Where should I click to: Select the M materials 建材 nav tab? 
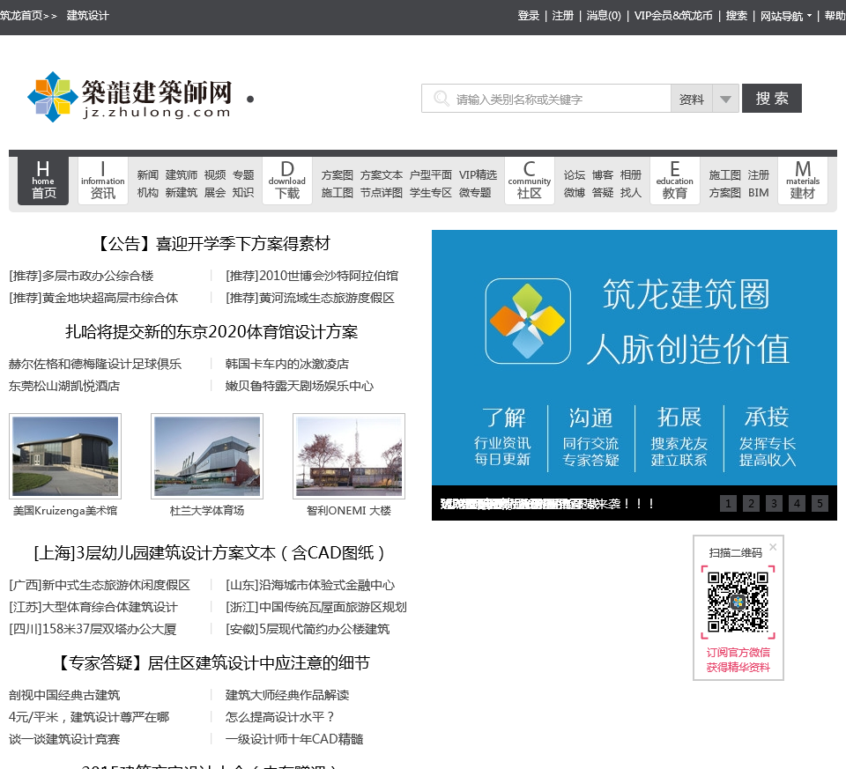click(x=803, y=181)
